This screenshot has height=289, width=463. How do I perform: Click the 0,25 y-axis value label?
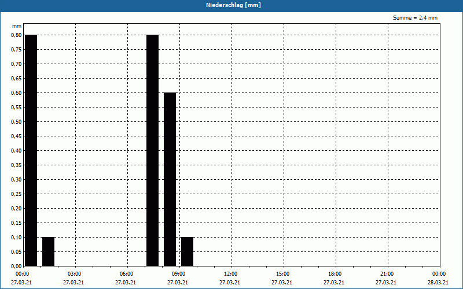(x=16, y=194)
